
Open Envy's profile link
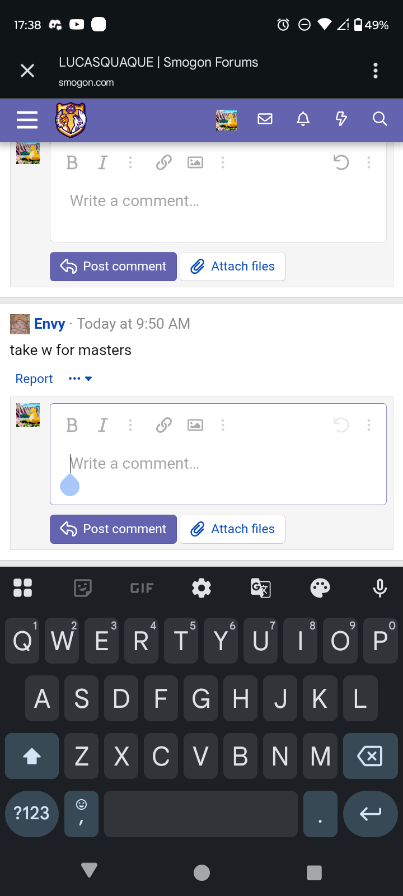pyautogui.click(x=50, y=324)
